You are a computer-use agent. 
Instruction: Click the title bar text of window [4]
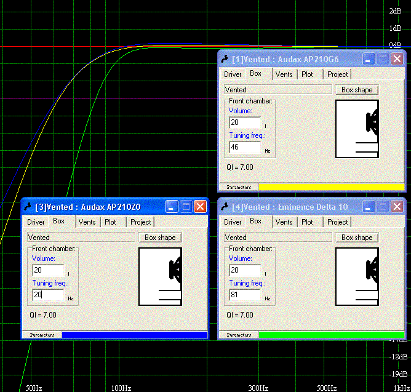pyautogui.click(x=290, y=207)
